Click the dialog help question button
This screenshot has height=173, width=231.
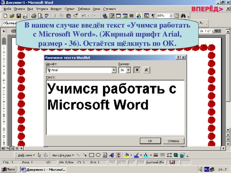(178, 58)
